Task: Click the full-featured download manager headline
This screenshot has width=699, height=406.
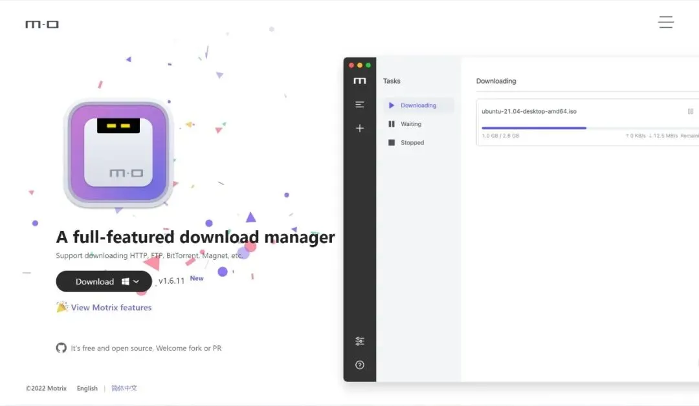Action: coord(195,237)
